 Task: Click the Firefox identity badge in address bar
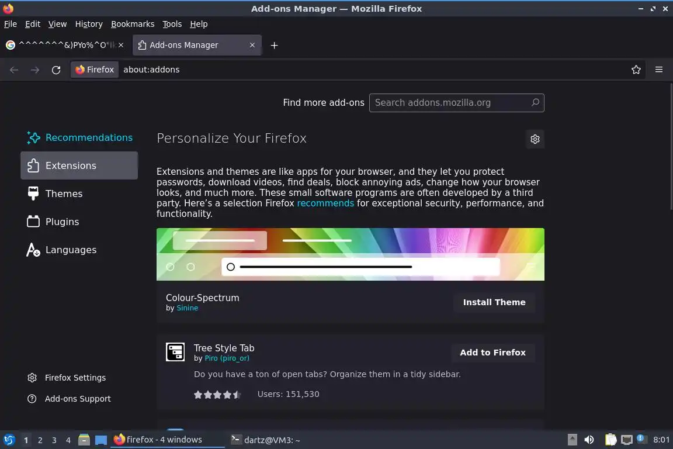[x=95, y=70]
